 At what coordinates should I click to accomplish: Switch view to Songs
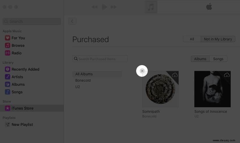[x=218, y=59]
